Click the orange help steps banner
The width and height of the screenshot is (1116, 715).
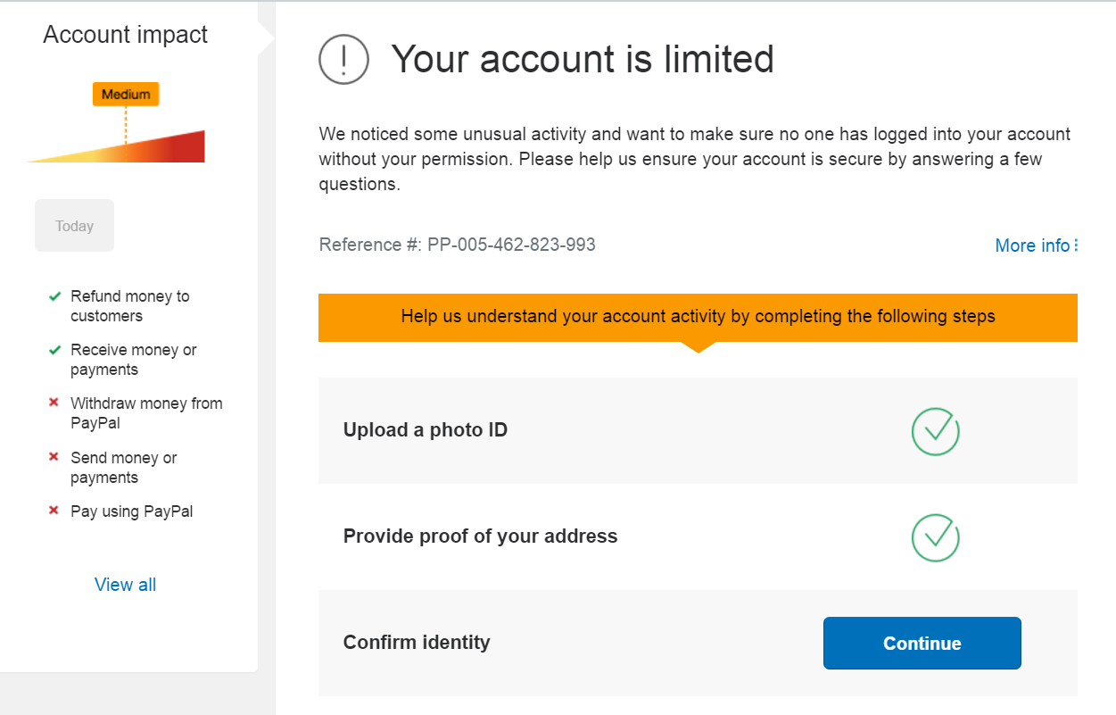tap(698, 317)
